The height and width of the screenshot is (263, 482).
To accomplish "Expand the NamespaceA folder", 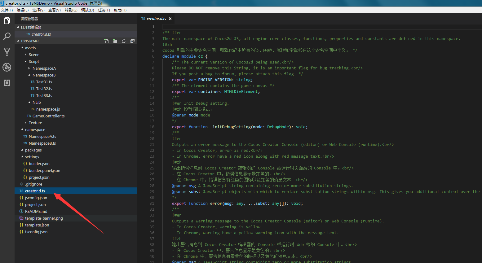I will point(44,68).
